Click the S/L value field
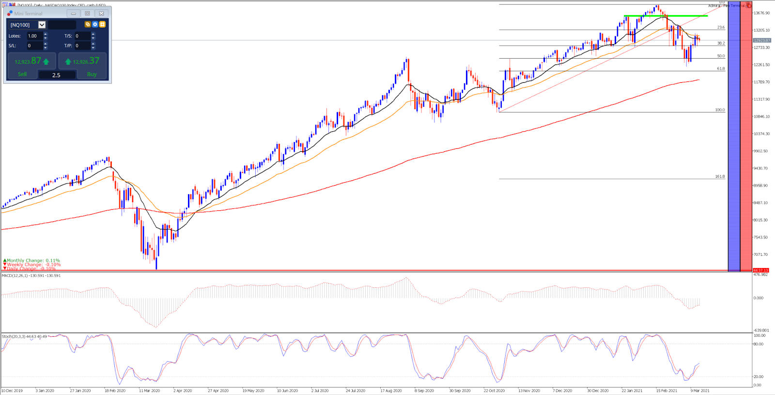This screenshot has height=395, width=775. pyautogui.click(x=34, y=46)
